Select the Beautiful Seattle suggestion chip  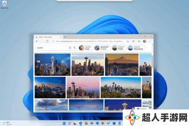tap(102, 48)
